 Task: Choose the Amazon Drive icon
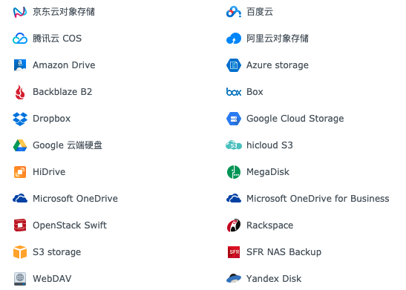(20, 65)
